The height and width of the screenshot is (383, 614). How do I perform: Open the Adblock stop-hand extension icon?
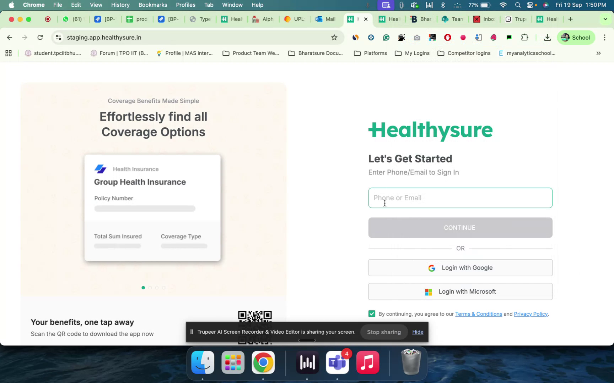point(447,37)
